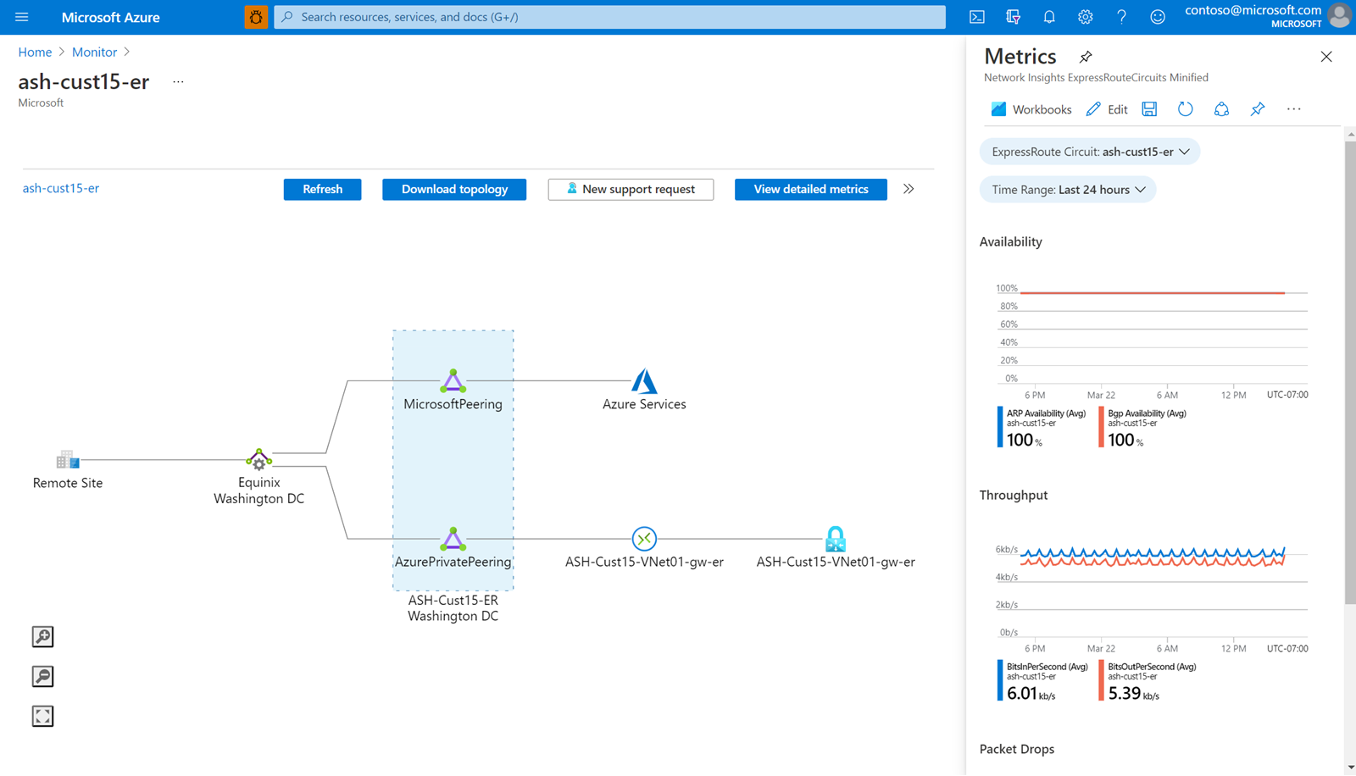Viewport: 1356px width, 776px height.
Task: Click the Microsoft Azure brand title
Action: 111,17
